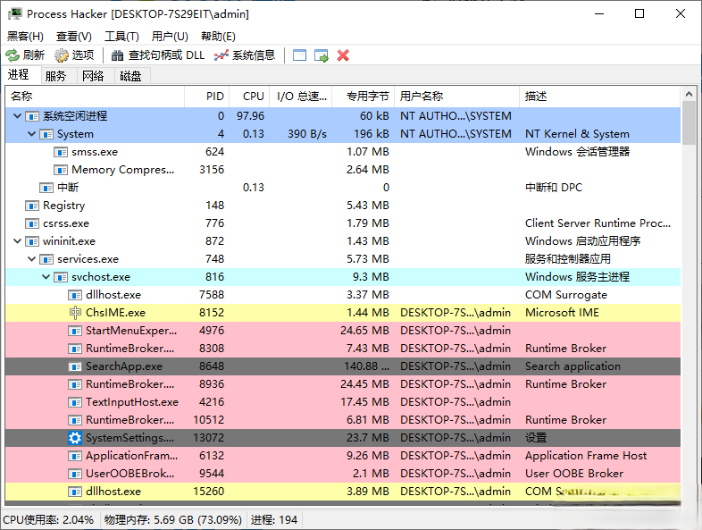Sort by the 名称 column header
Viewport: 702px width, 530px height.
[95, 97]
